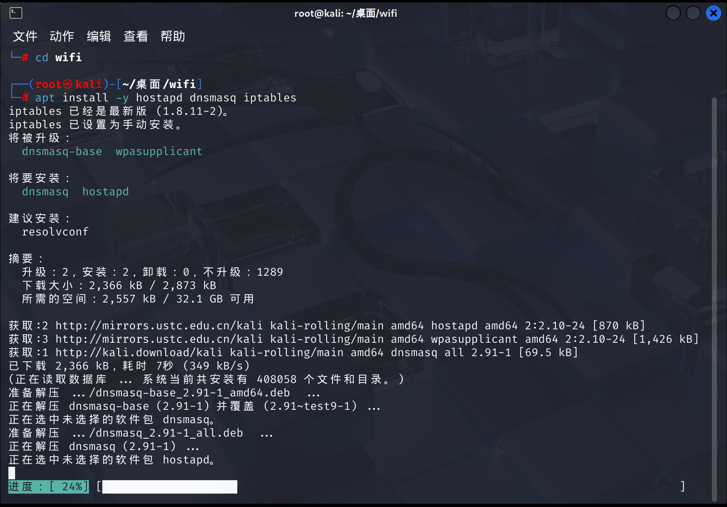Click the prompt path ~/桌面/wifi
The image size is (727, 507).
tap(159, 84)
